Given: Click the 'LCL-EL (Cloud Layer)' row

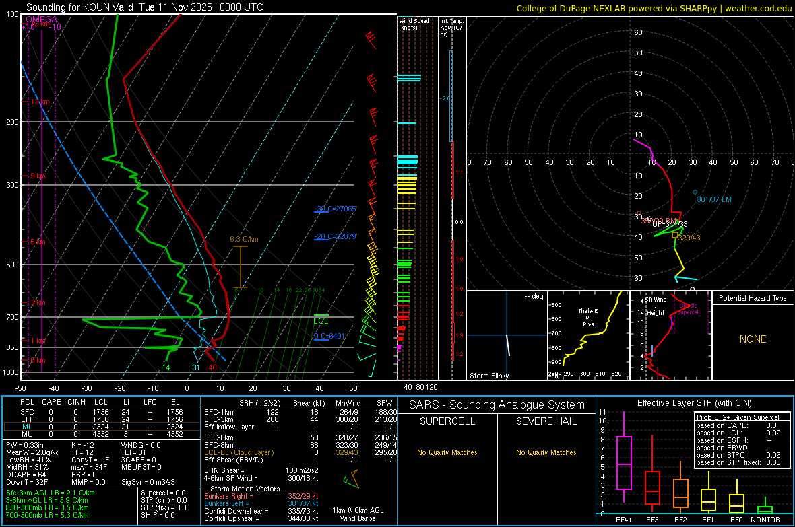Looking at the screenshot, I should 300,452.
